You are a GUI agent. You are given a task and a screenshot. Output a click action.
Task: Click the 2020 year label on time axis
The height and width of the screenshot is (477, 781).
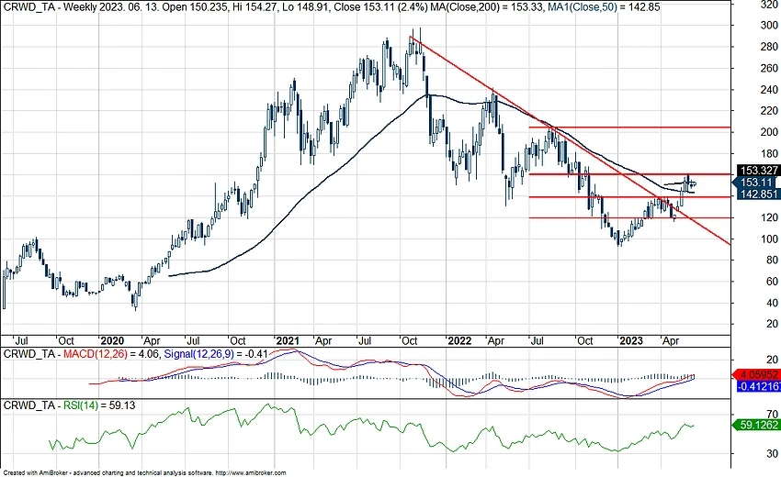(x=112, y=341)
